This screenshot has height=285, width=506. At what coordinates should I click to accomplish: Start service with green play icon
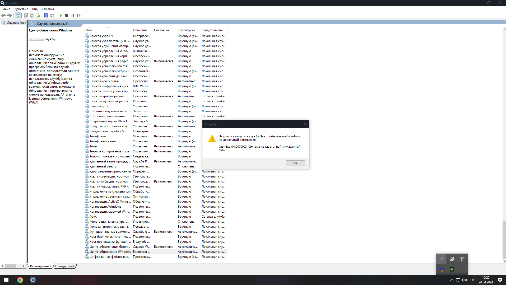point(61,15)
